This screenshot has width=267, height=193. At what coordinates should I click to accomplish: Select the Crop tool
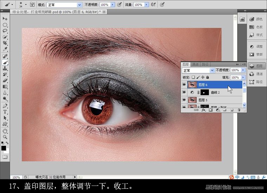tap(5, 43)
